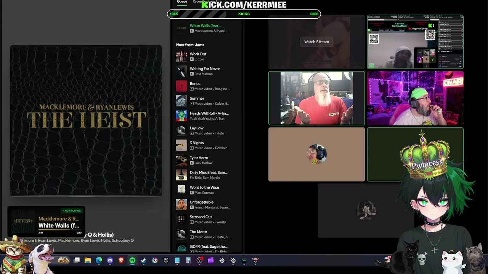
Task: Click the now-playing White Walls queue entry
Action: [206, 29]
